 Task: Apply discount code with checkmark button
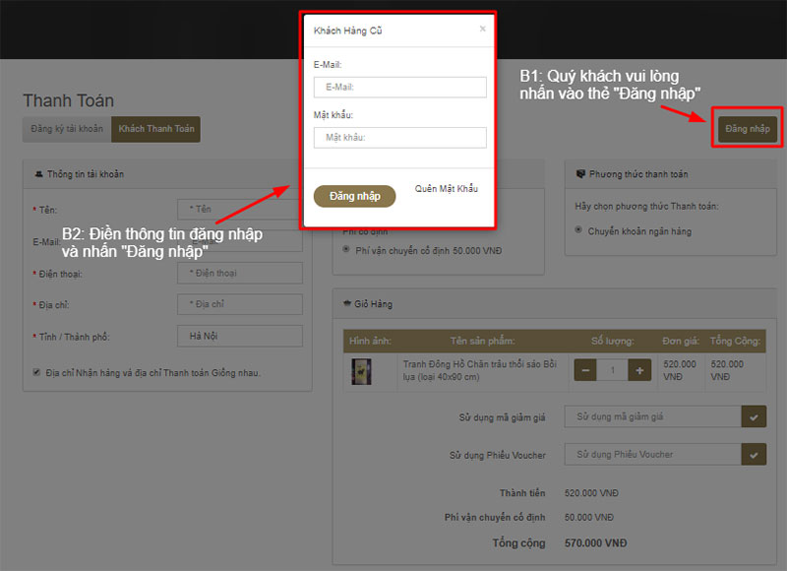click(x=754, y=417)
